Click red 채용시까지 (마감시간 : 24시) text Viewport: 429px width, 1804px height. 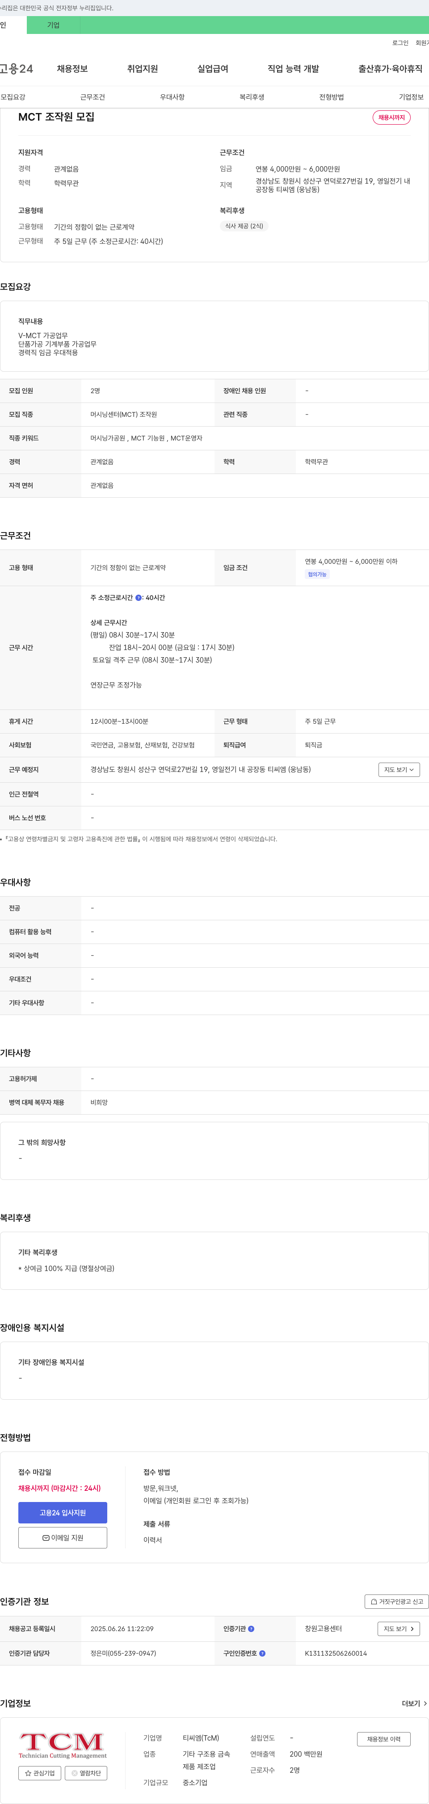pos(59,1487)
